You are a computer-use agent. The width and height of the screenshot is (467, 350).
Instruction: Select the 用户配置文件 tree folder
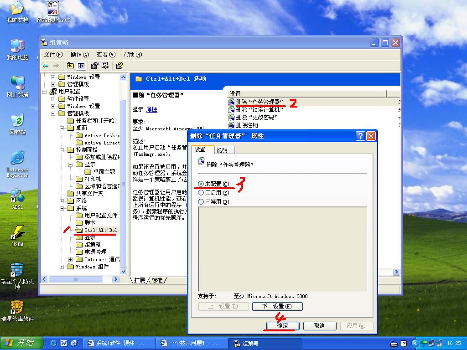click(x=97, y=216)
